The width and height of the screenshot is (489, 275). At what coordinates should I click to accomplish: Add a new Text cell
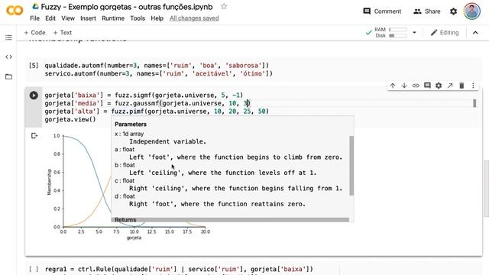click(x=63, y=32)
